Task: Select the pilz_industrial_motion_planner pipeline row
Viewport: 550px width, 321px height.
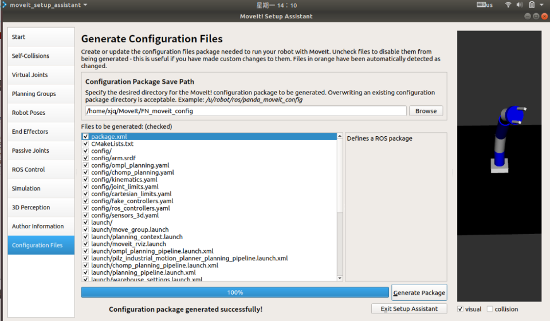Action: point(209,258)
